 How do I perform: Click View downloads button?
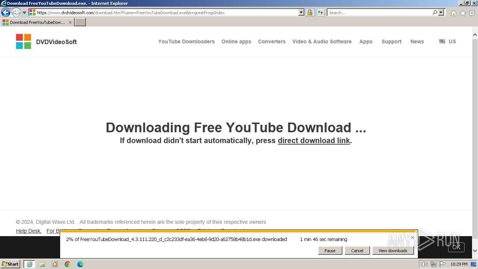click(x=393, y=251)
